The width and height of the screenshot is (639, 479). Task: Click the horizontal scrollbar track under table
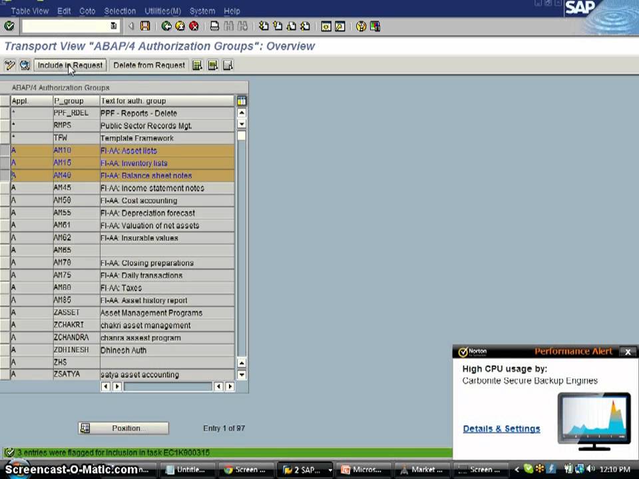tap(168, 386)
